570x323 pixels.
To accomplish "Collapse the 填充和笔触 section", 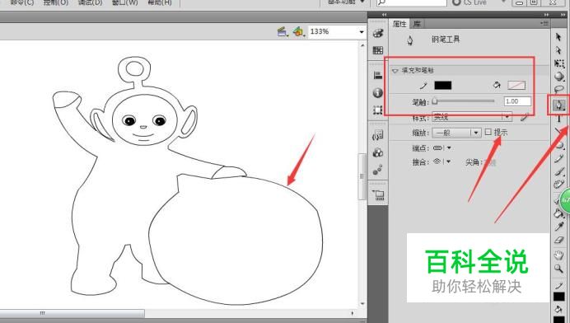I will click(x=395, y=71).
